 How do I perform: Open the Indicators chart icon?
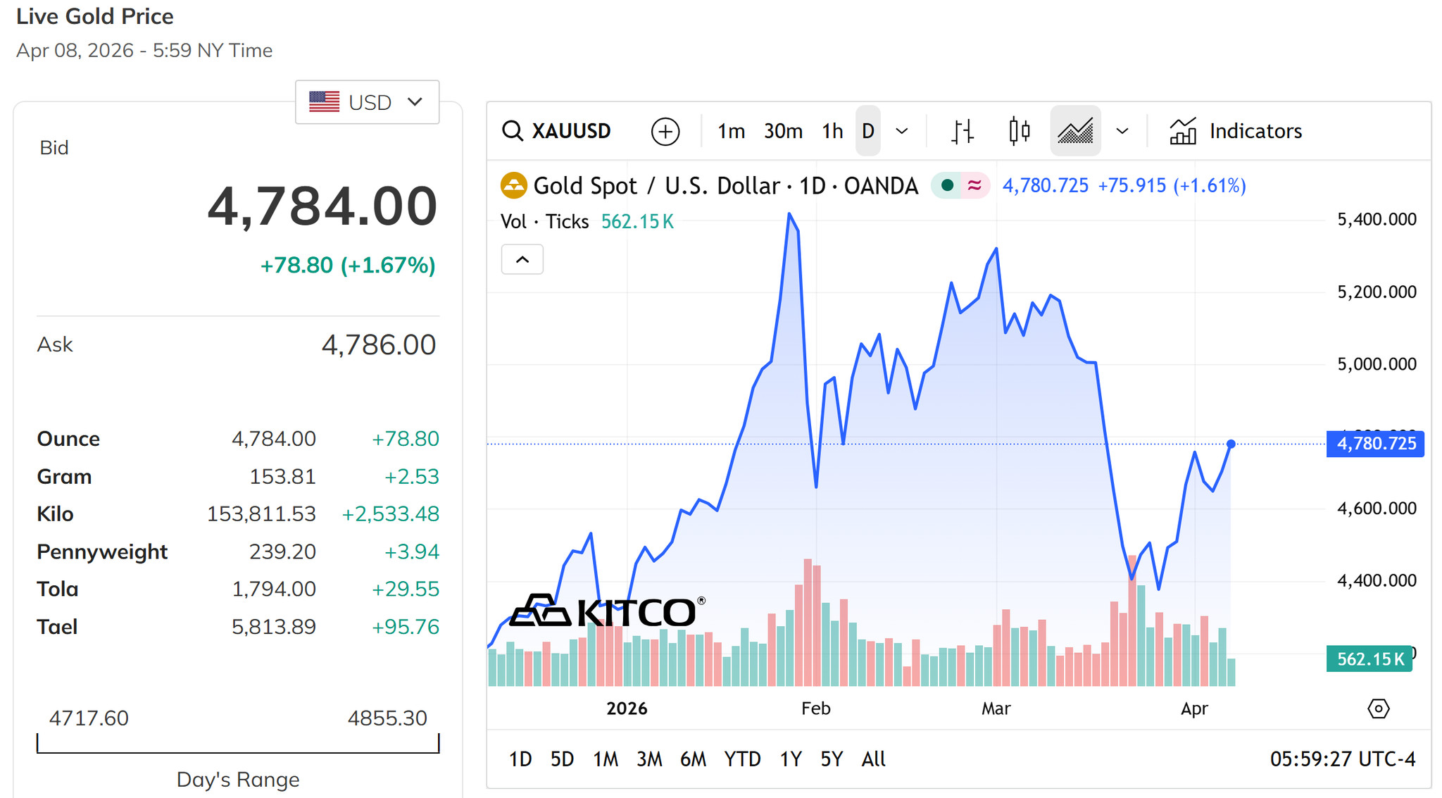point(1183,131)
